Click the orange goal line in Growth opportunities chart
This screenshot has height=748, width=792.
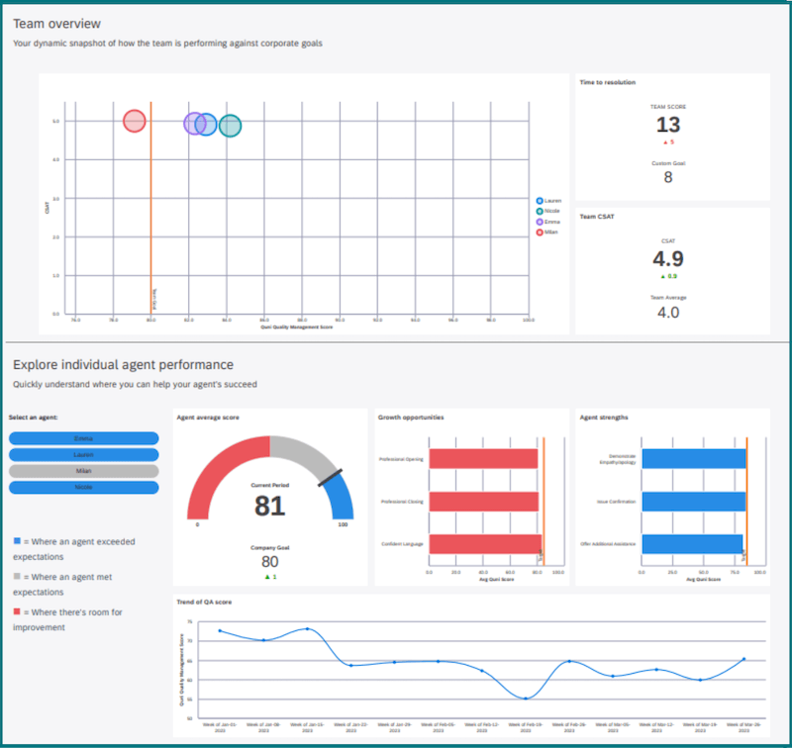click(544, 502)
